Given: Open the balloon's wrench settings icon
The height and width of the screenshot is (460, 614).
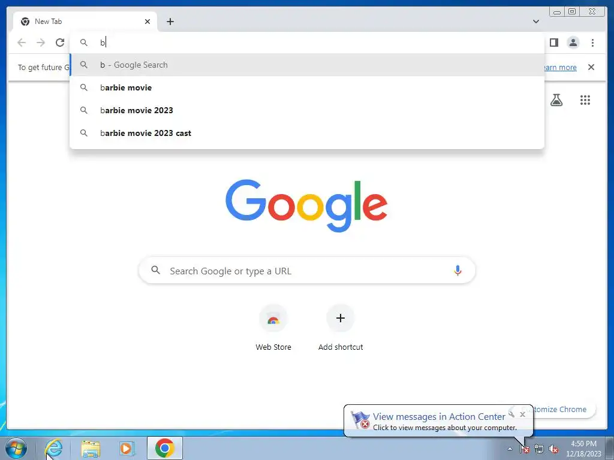Looking at the screenshot, I should click(511, 413).
